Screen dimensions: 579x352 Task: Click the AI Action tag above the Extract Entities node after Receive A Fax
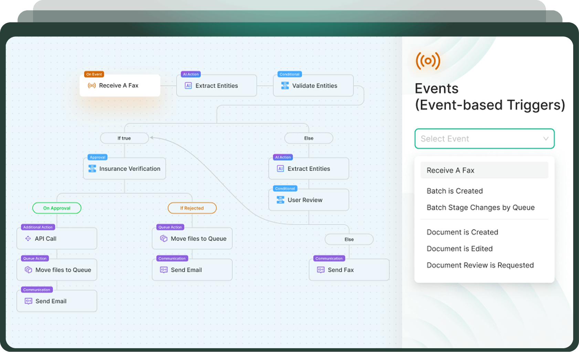[x=191, y=74]
